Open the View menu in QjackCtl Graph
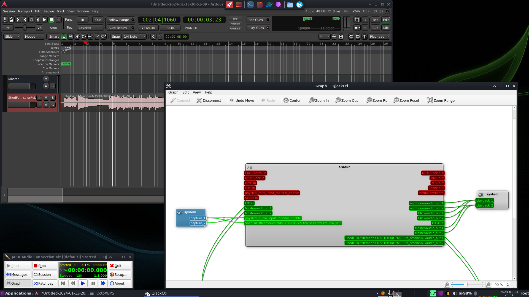 coord(196,92)
